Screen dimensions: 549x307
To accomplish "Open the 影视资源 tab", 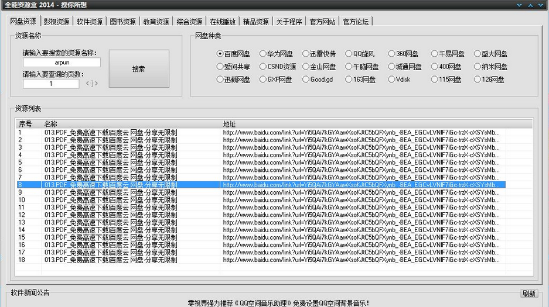I will click(56, 22).
